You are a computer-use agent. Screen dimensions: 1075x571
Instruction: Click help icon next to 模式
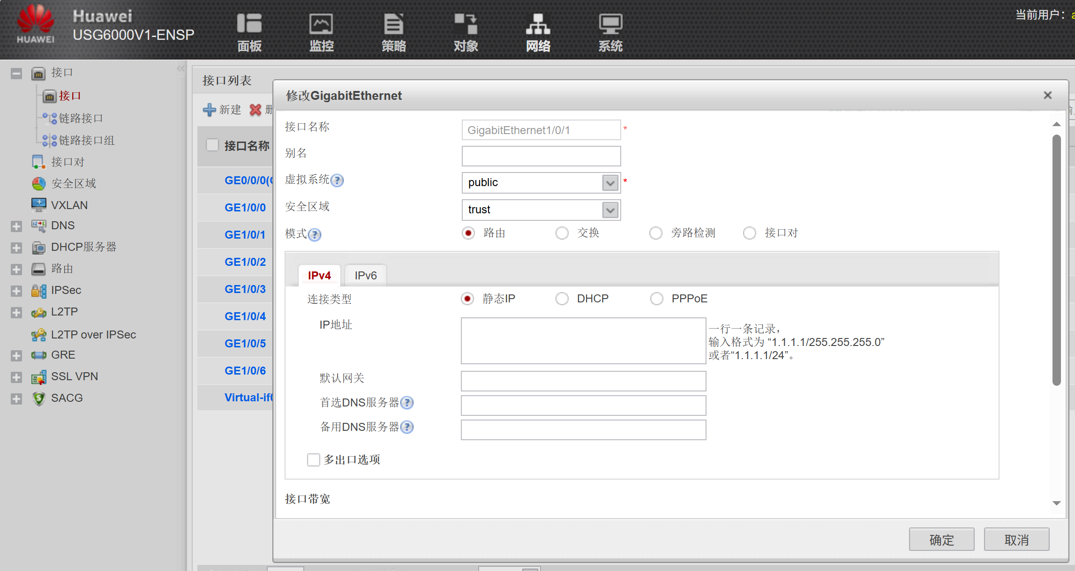(x=314, y=234)
